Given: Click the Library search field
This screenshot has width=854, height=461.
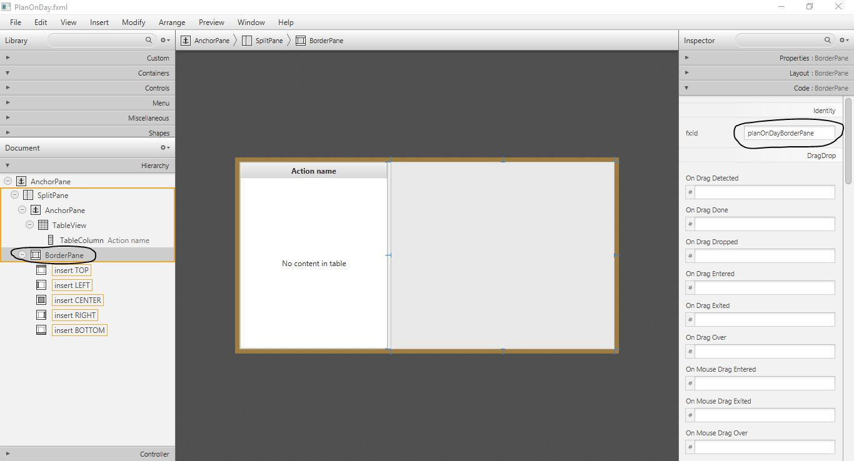Looking at the screenshot, I should pos(101,40).
